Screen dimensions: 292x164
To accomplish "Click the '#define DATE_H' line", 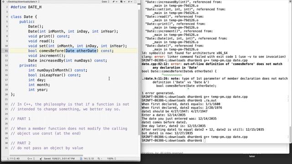I will 26,7.
